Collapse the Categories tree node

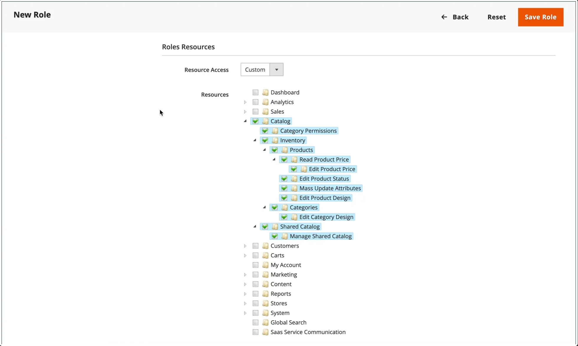click(264, 207)
